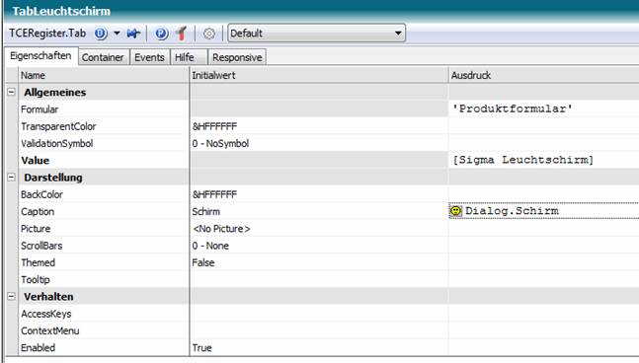
Task: Click the expression [Sigma Leuchtschirm]
Action: point(522,160)
